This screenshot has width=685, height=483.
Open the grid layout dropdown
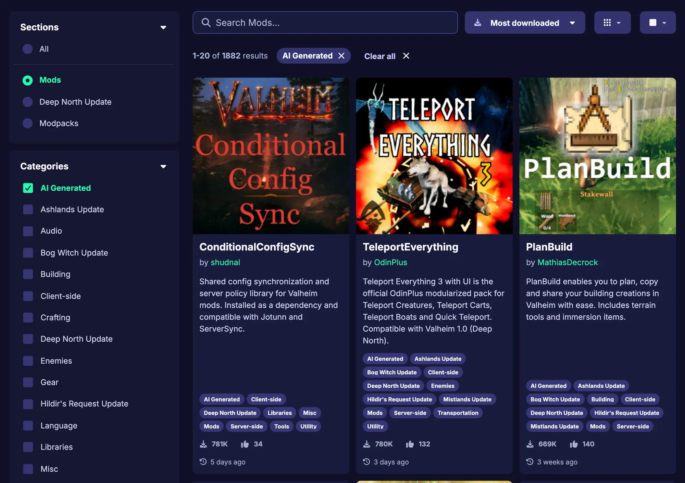(x=612, y=23)
